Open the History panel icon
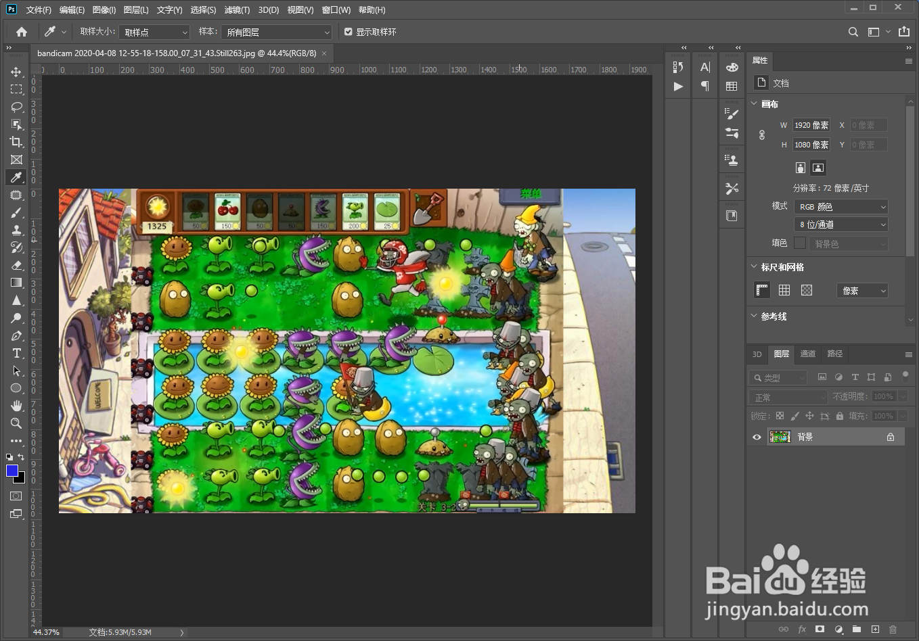This screenshot has width=919, height=641. (x=678, y=67)
